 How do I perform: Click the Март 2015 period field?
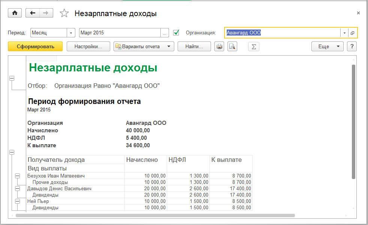pyautogui.click(x=120, y=33)
